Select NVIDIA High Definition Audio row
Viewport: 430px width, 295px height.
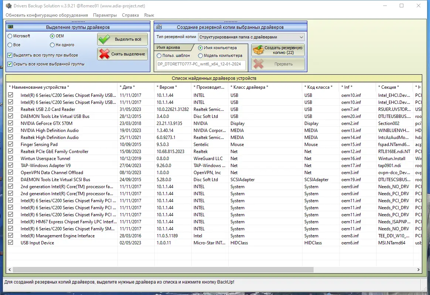point(214,130)
